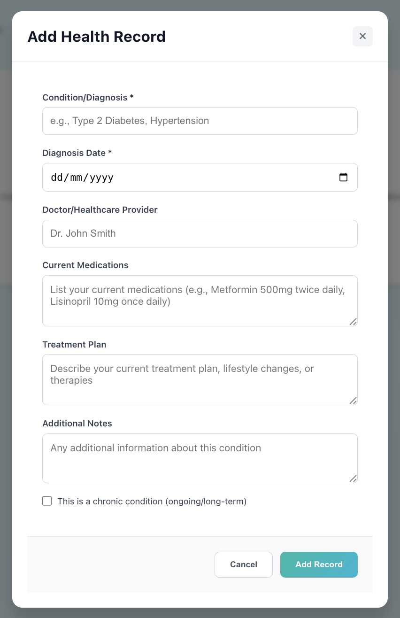The image size is (400, 618).
Task: Click the Cancel button
Action: click(243, 564)
